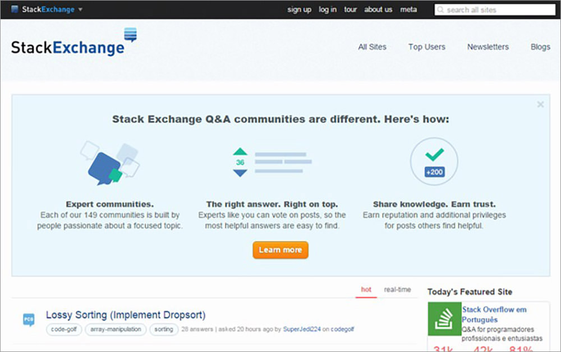Click the Learn more button

(280, 250)
